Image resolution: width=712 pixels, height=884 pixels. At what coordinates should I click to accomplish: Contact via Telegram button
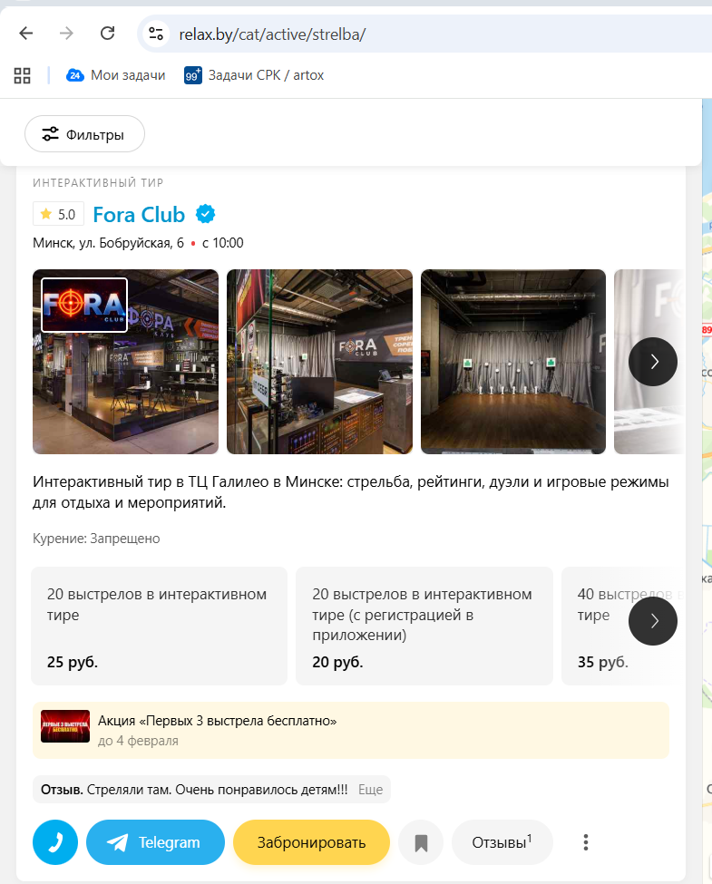tap(155, 842)
